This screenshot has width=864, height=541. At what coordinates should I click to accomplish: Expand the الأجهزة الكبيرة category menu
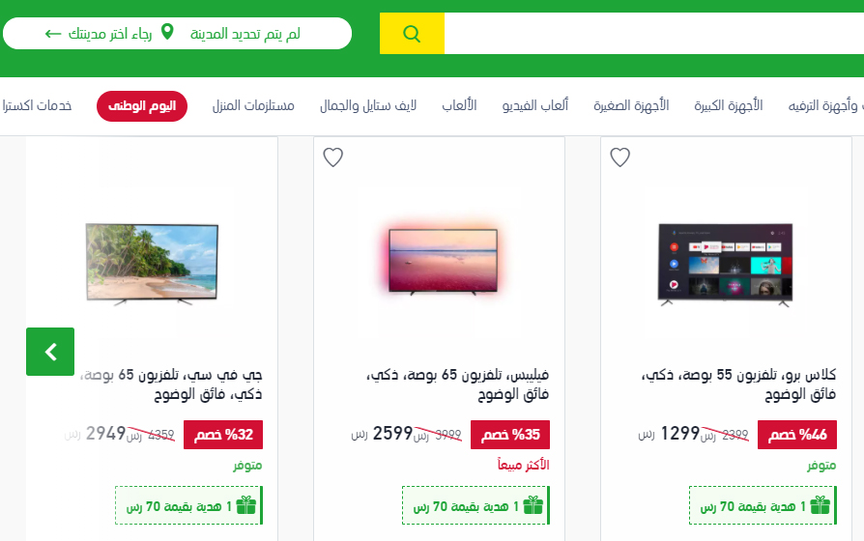[x=728, y=105]
